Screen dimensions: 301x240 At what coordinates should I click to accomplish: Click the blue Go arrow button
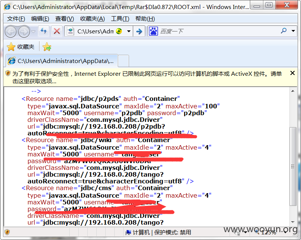pos(139,31)
